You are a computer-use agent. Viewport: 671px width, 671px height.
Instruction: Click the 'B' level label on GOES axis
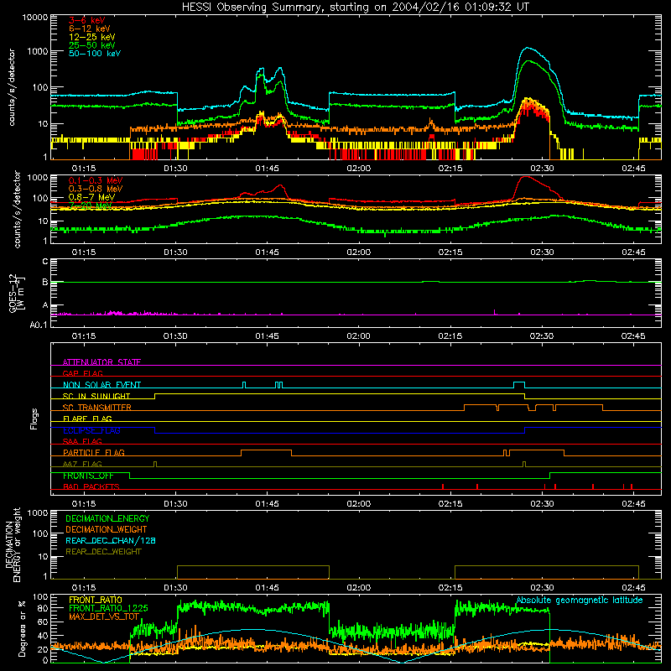[x=45, y=282]
